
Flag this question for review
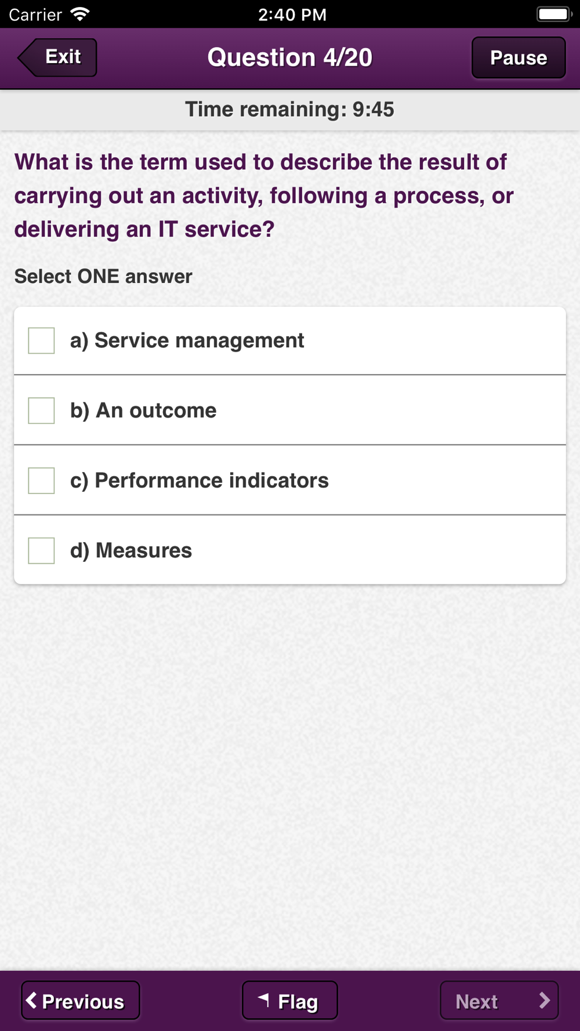tap(289, 1000)
